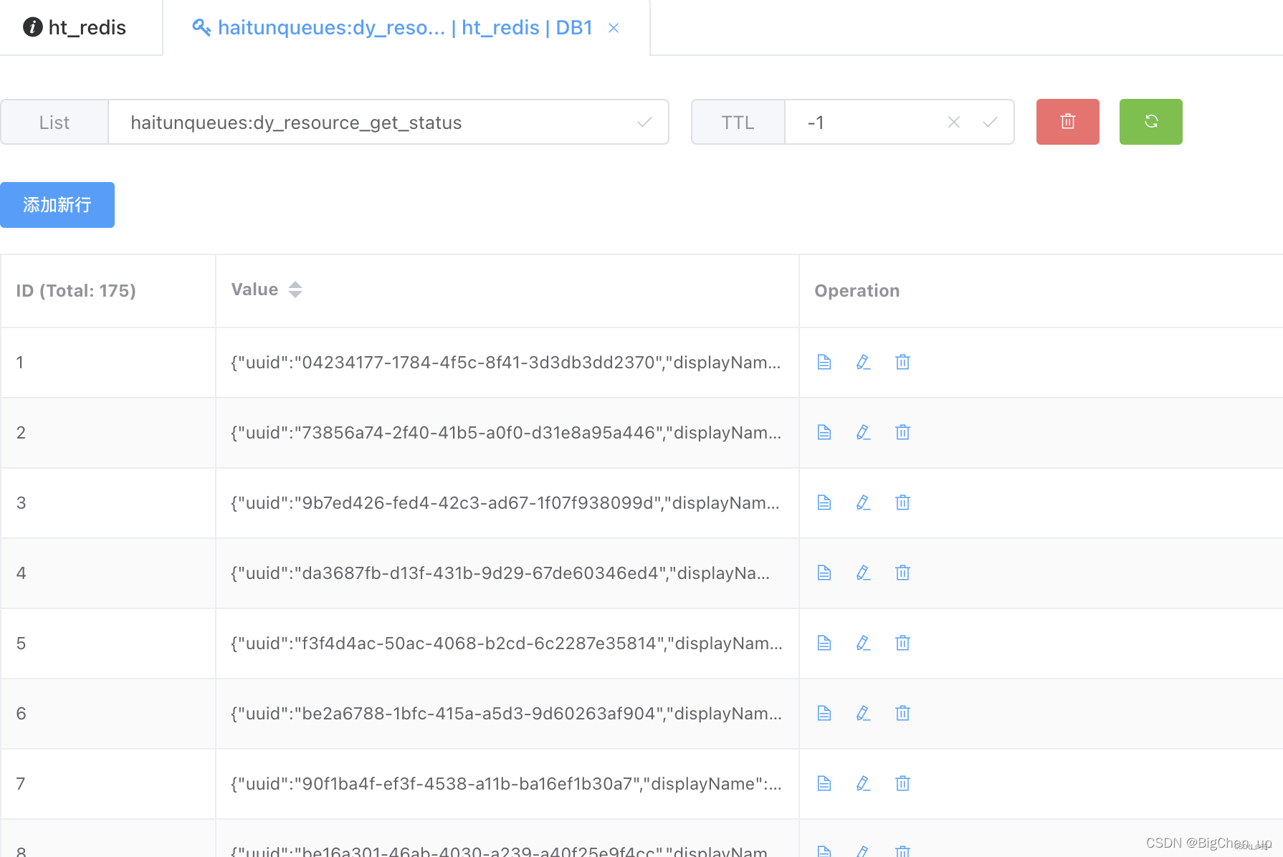The image size is (1283, 857).
Task: Delete row 1 from the list
Action: click(903, 362)
